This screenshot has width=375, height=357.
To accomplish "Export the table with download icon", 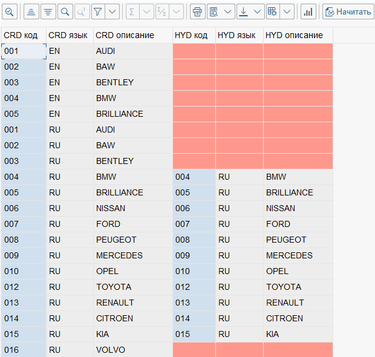I will tap(244, 11).
